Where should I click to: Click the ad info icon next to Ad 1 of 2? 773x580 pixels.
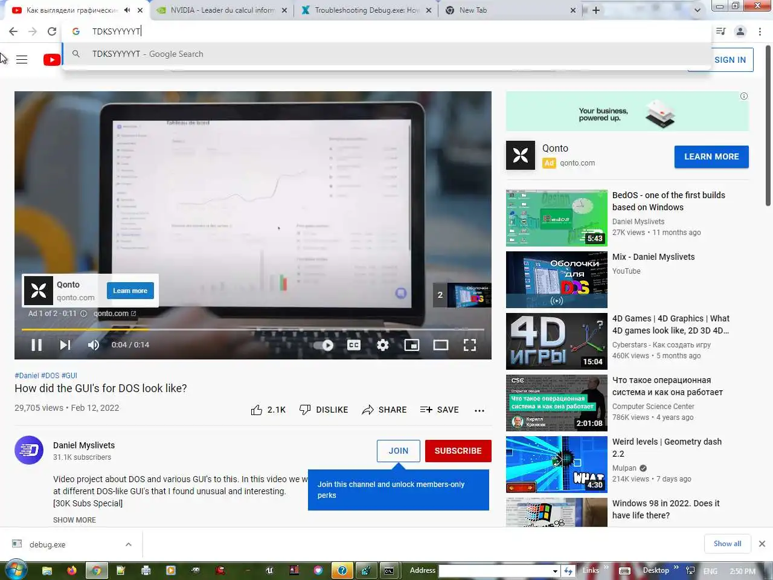(x=84, y=314)
